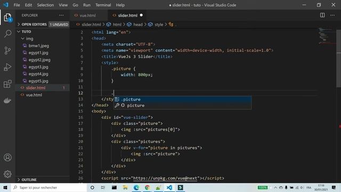Open egypt1.jpg in the explorer
Image resolution: width=341 pixels, height=192 pixels.
38,53
